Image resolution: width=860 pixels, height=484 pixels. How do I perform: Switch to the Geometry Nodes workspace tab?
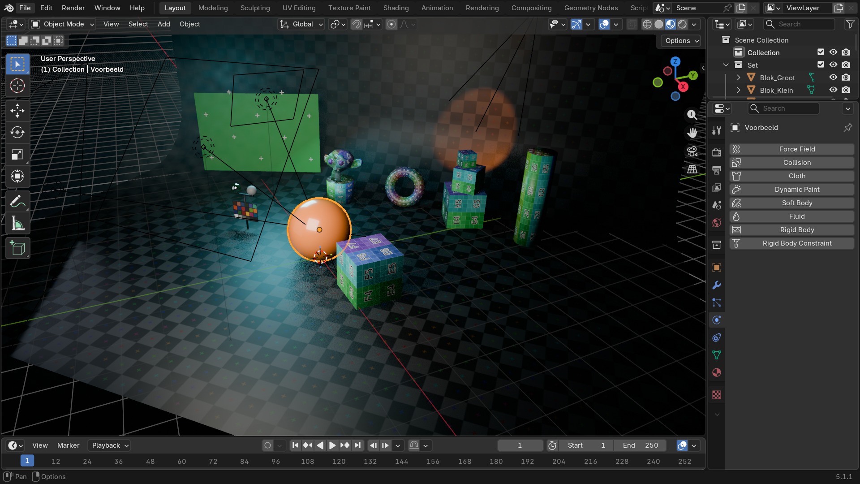coord(591,8)
